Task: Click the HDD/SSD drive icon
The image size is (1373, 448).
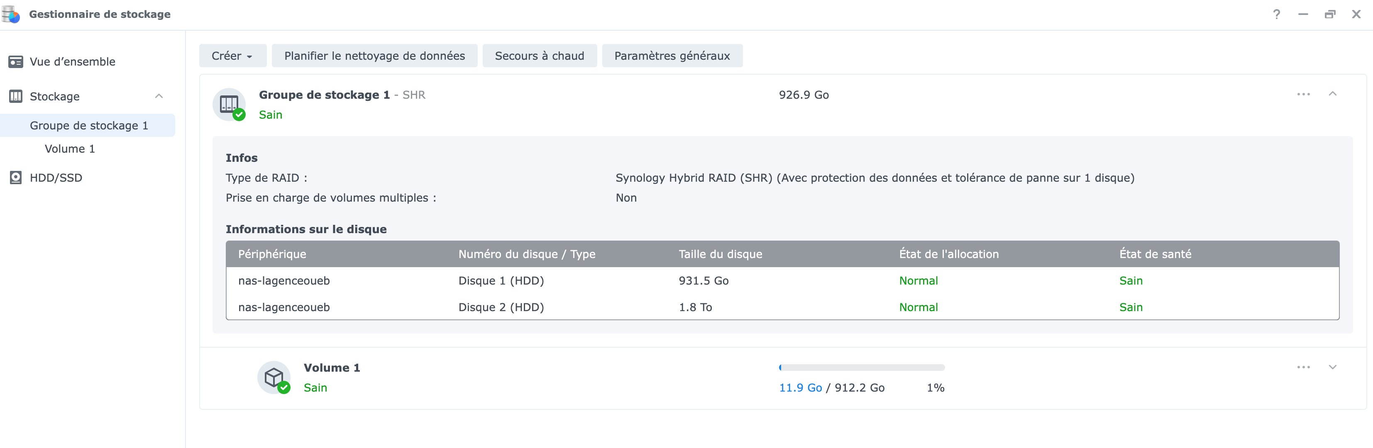Action: point(16,178)
